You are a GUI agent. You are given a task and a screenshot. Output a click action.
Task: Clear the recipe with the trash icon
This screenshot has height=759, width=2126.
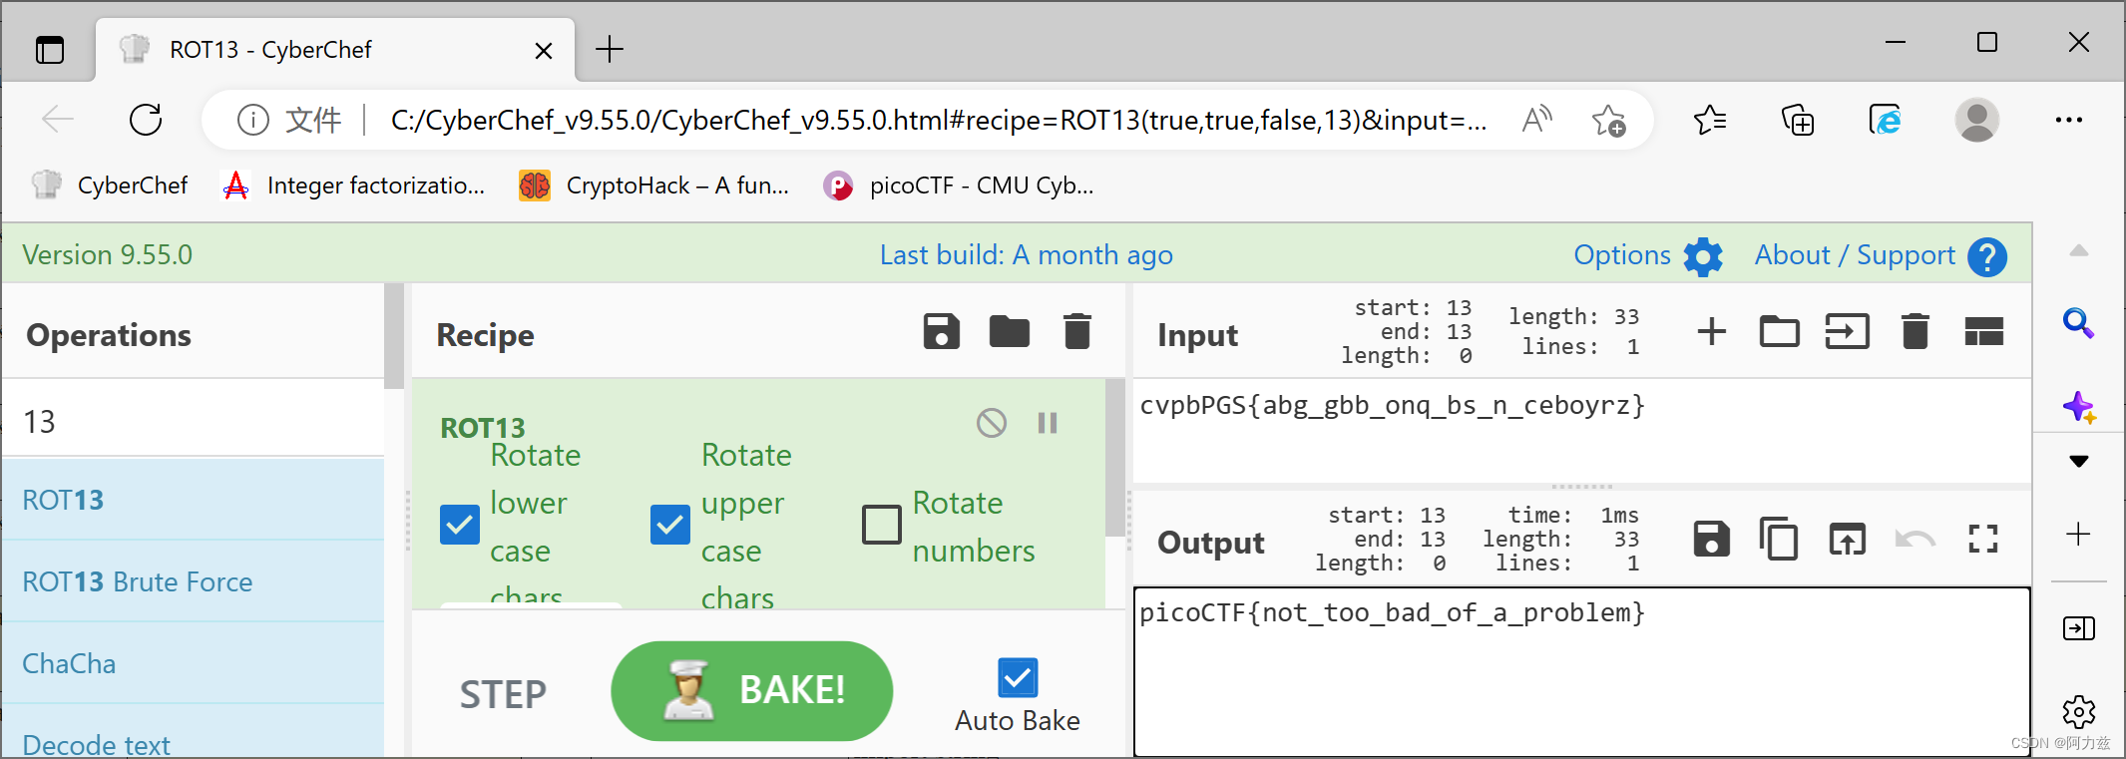(x=1076, y=332)
